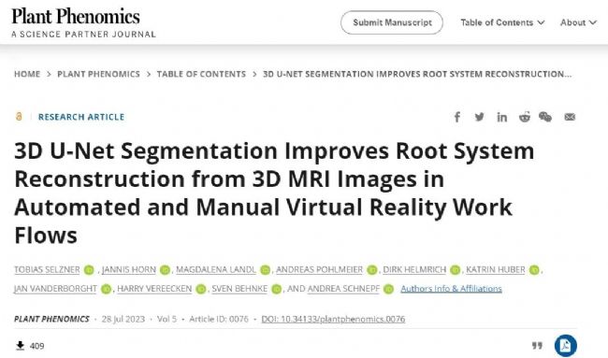
Task: Open the PDF download icon
Action: point(565,345)
